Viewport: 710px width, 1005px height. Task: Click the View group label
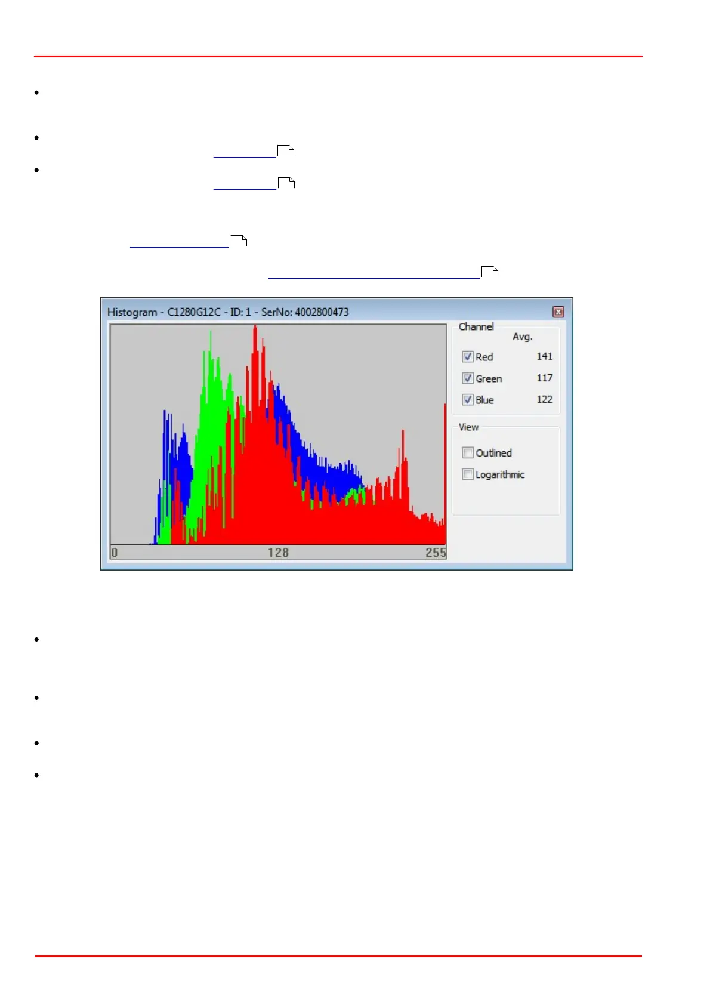pos(468,427)
